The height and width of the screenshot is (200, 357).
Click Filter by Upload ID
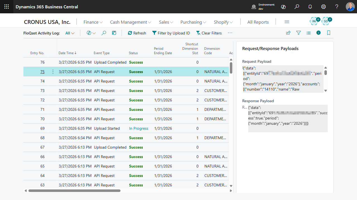click(171, 33)
